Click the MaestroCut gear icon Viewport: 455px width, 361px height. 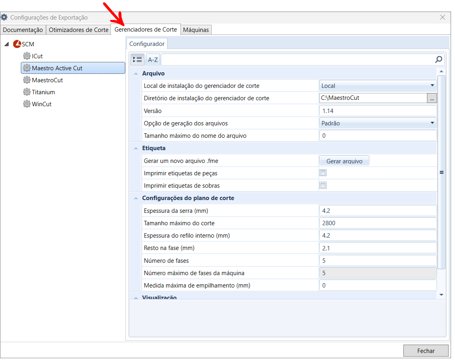point(27,80)
